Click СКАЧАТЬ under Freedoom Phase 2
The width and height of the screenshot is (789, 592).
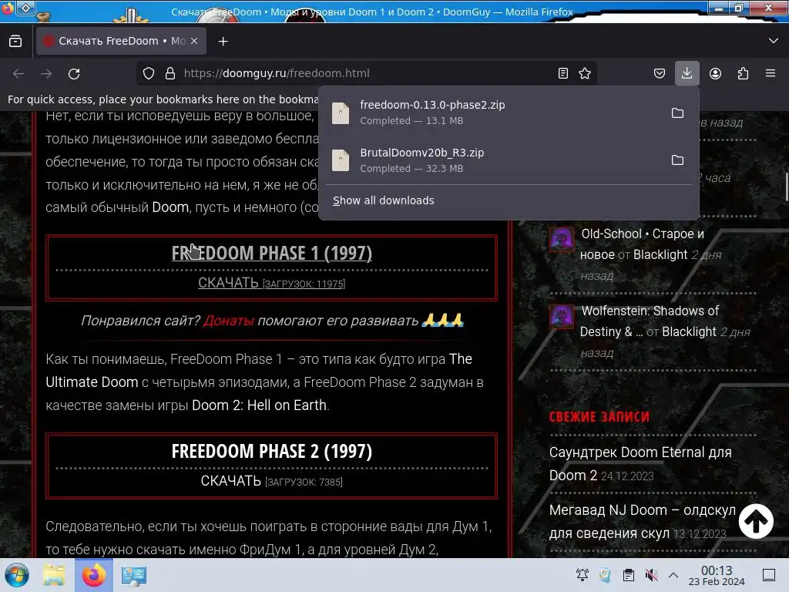point(230,481)
